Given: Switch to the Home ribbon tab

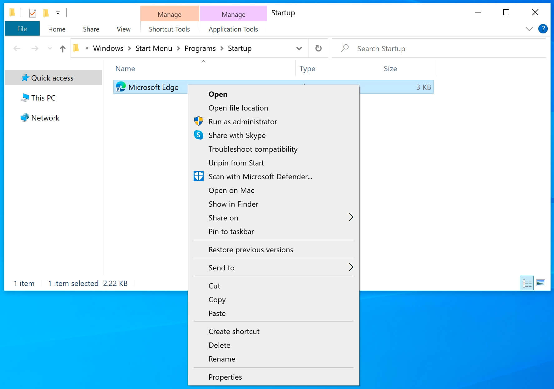Looking at the screenshot, I should pyautogui.click(x=57, y=29).
